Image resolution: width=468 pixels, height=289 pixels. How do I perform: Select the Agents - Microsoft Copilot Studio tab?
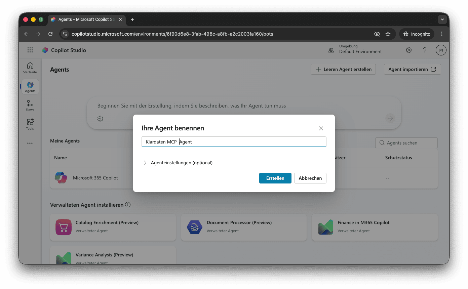(86, 19)
